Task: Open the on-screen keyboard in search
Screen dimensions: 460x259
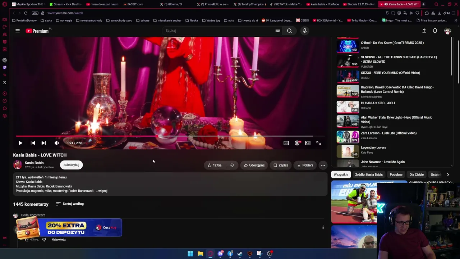Action: click(277, 31)
